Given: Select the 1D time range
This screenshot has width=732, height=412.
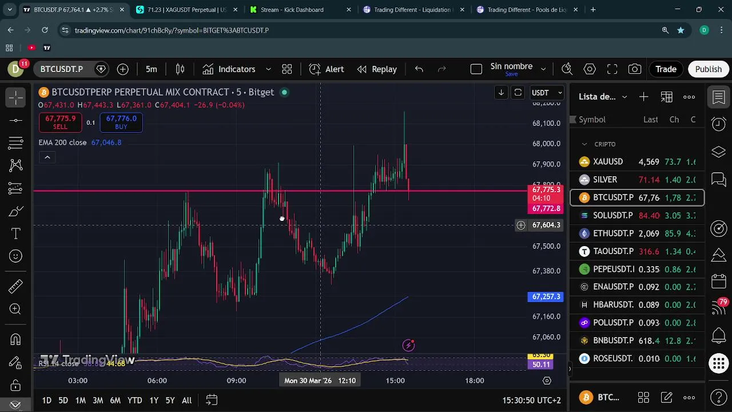Looking at the screenshot, I should coord(47,401).
